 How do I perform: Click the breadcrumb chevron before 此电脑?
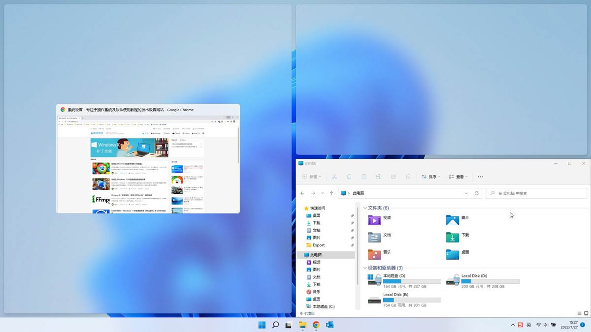click(349, 193)
